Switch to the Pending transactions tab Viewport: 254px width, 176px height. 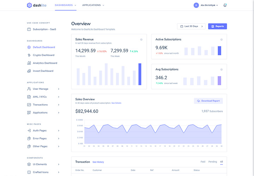[213, 162]
